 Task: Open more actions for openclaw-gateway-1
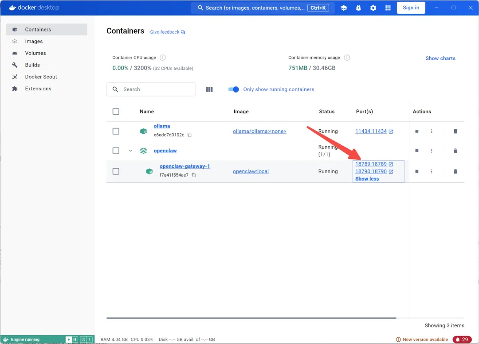(432, 171)
